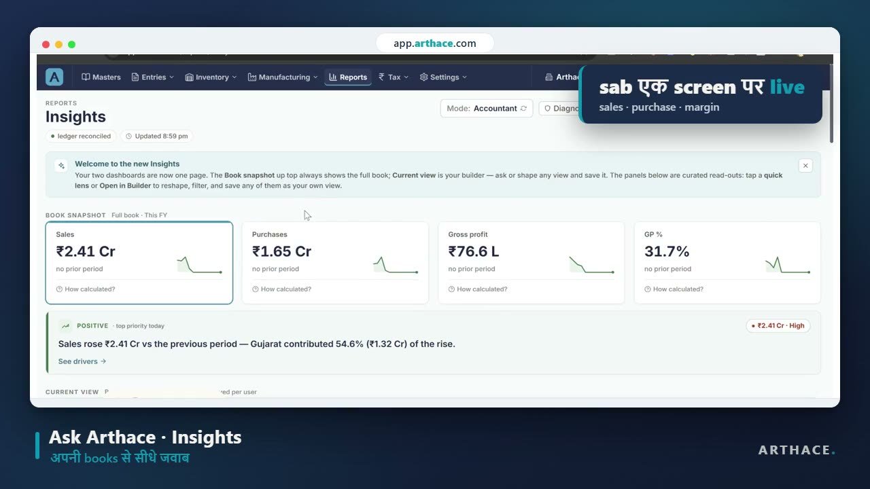Open the Manufacturing menu
The image size is (870, 489).
283,77
